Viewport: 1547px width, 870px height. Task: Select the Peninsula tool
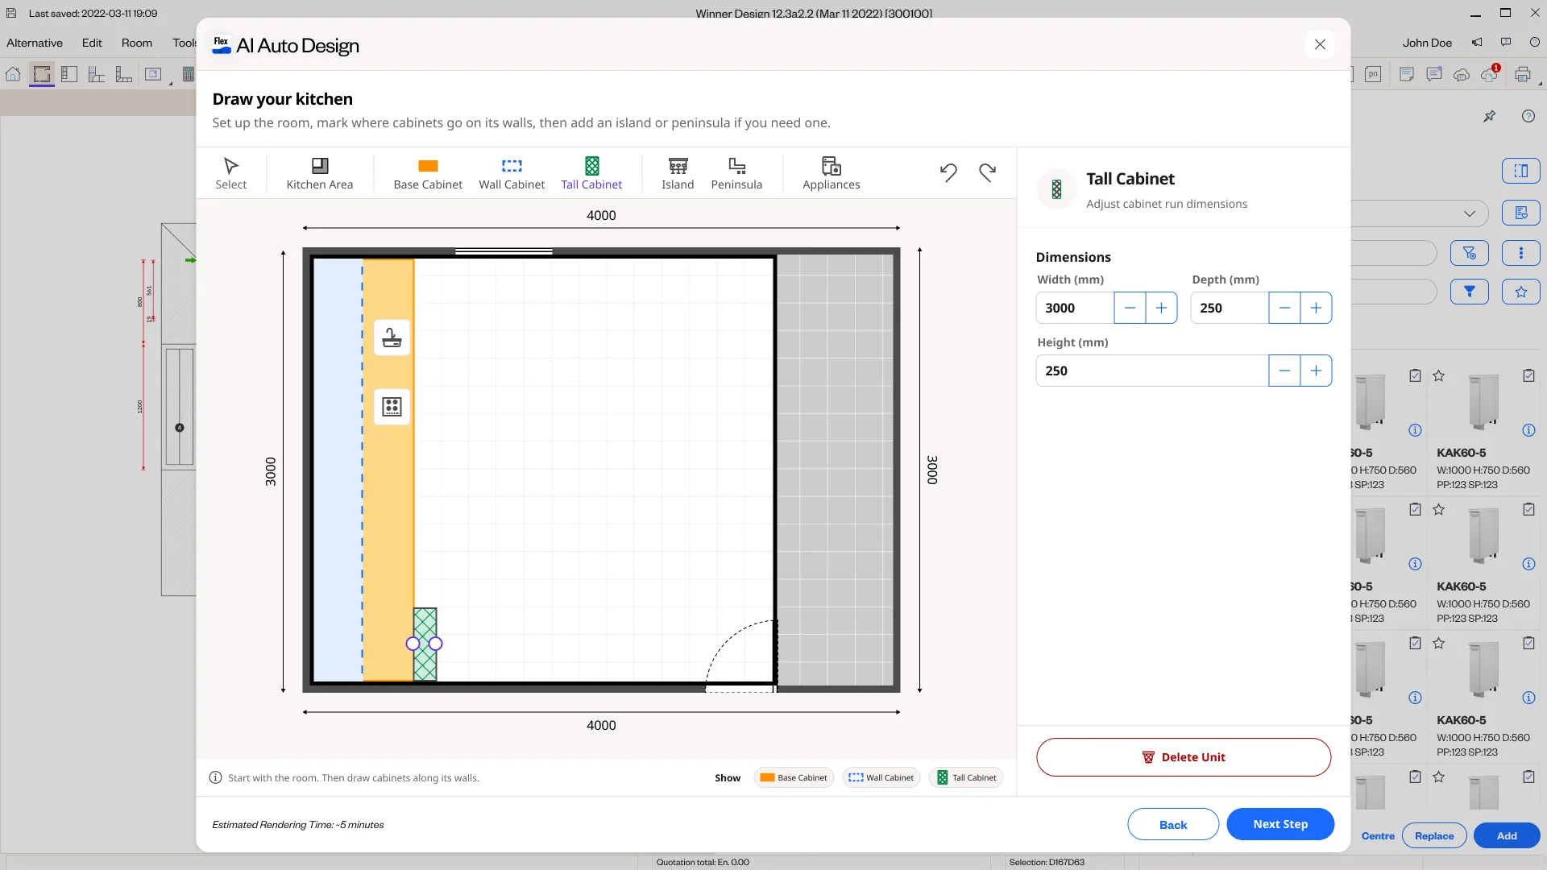(736, 173)
